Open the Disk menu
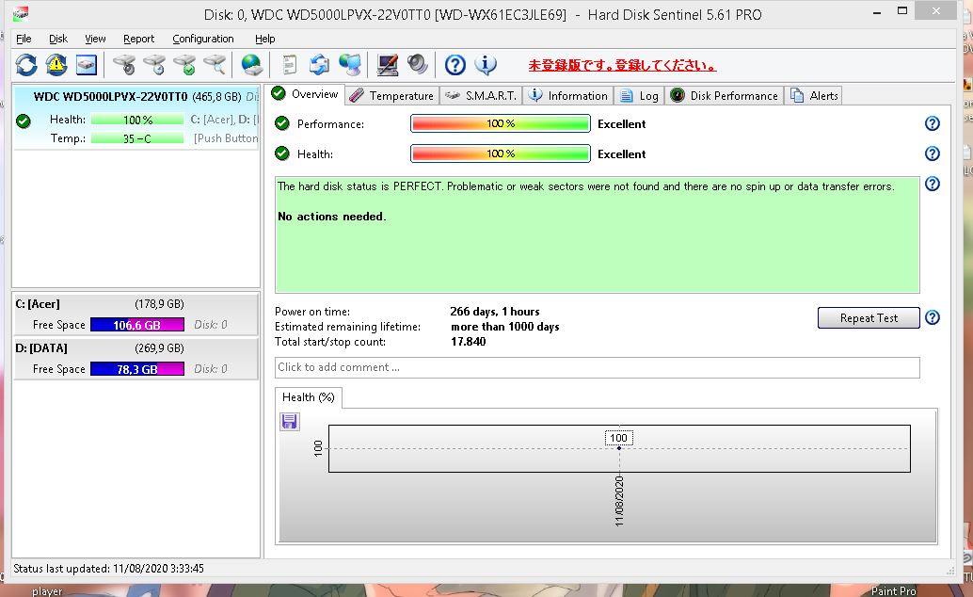 tap(58, 39)
